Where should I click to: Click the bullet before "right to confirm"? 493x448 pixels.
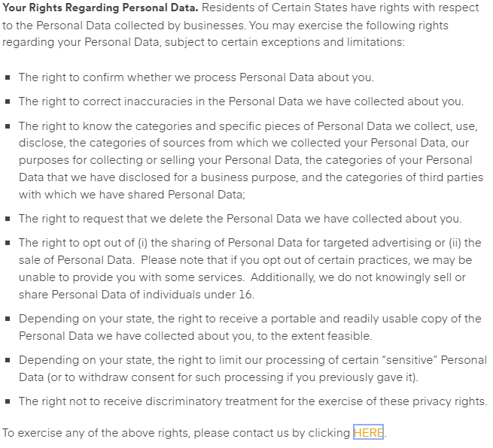(x=8, y=77)
